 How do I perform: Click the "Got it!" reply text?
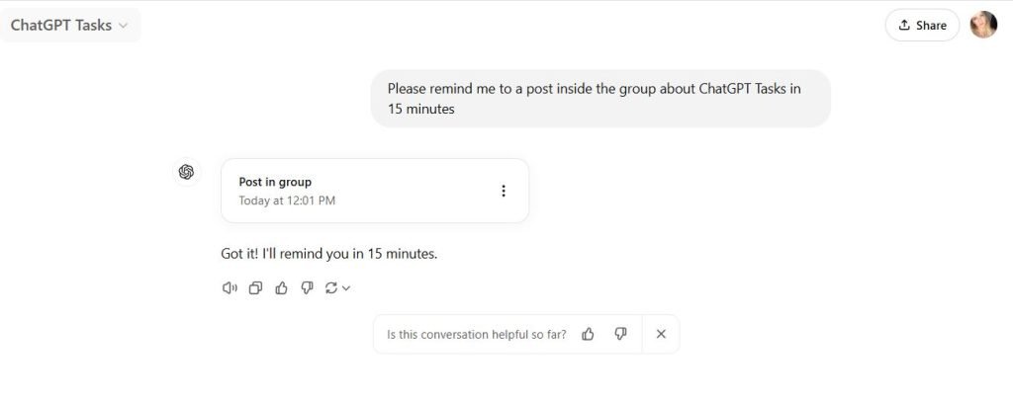click(x=328, y=254)
